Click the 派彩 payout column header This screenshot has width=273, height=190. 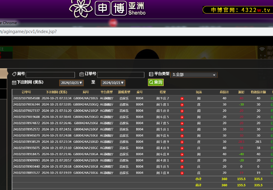coord(241,92)
